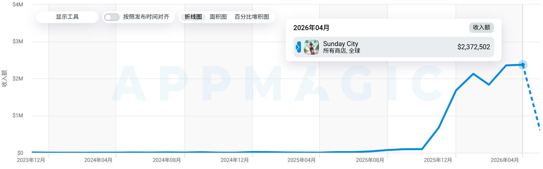543x169 pixels.
Task: Click the $0 y-axis label
Action: 20,153
